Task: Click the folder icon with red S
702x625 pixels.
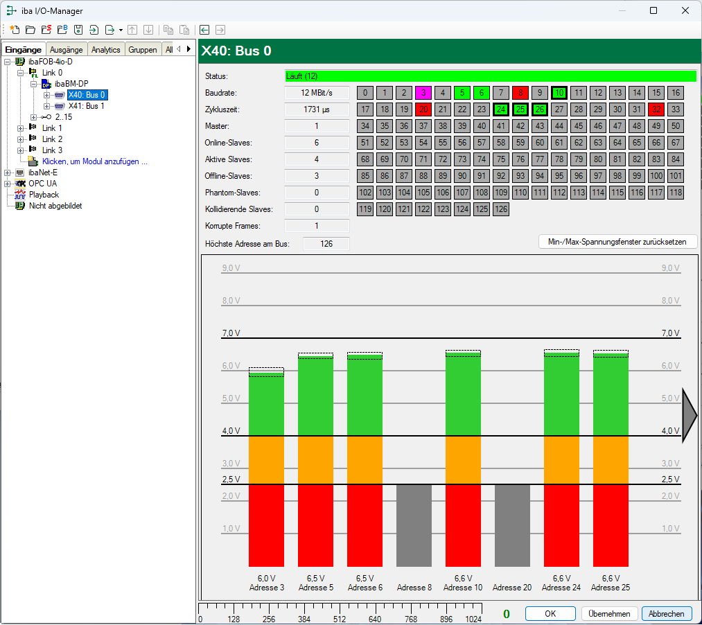Action: [x=46, y=30]
